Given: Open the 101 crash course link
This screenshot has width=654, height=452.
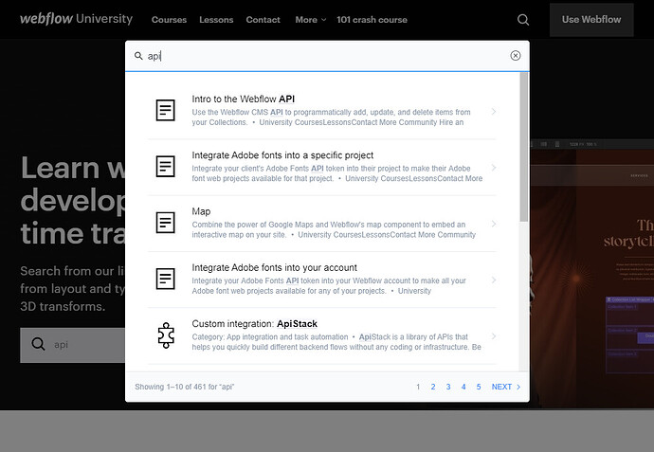Looking at the screenshot, I should (372, 20).
